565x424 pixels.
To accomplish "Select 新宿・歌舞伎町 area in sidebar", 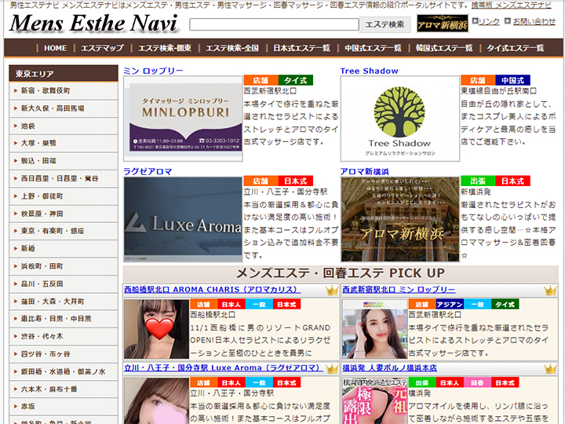I will point(64,91).
